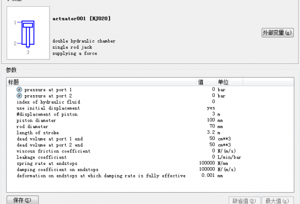Click the actuator cylinder diagram thumbnail
300x204 pixels.
[28, 33]
